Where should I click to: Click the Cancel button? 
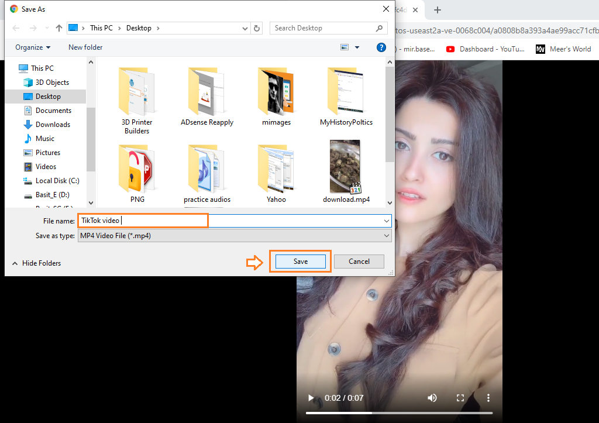(359, 262)
